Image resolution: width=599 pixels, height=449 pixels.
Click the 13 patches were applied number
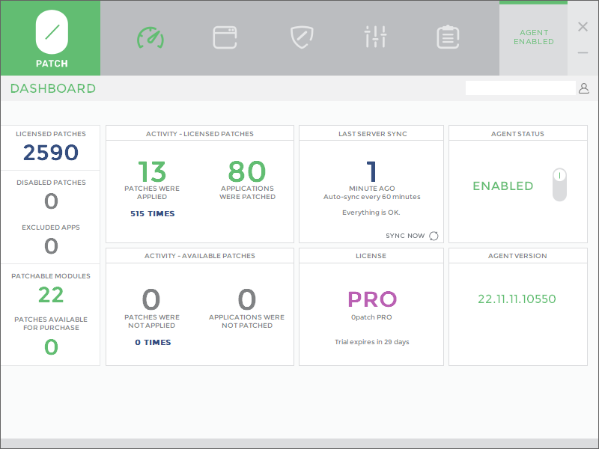click(x=152, y=171)
